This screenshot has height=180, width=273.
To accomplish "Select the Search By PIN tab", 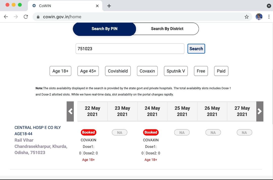I will [104, 29].
